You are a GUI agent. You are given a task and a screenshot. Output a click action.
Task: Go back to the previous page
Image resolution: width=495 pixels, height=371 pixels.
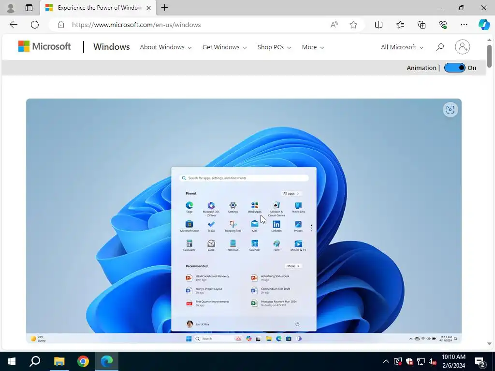(13, 25)
